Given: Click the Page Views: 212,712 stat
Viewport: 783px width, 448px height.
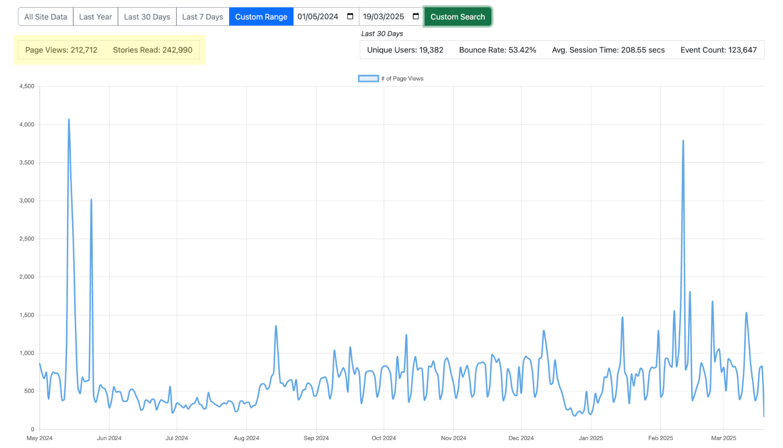Looking at the screenshot, I should pos(61,50).
